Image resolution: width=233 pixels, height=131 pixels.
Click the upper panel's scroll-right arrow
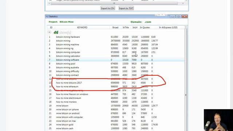(x=183, y=3)
